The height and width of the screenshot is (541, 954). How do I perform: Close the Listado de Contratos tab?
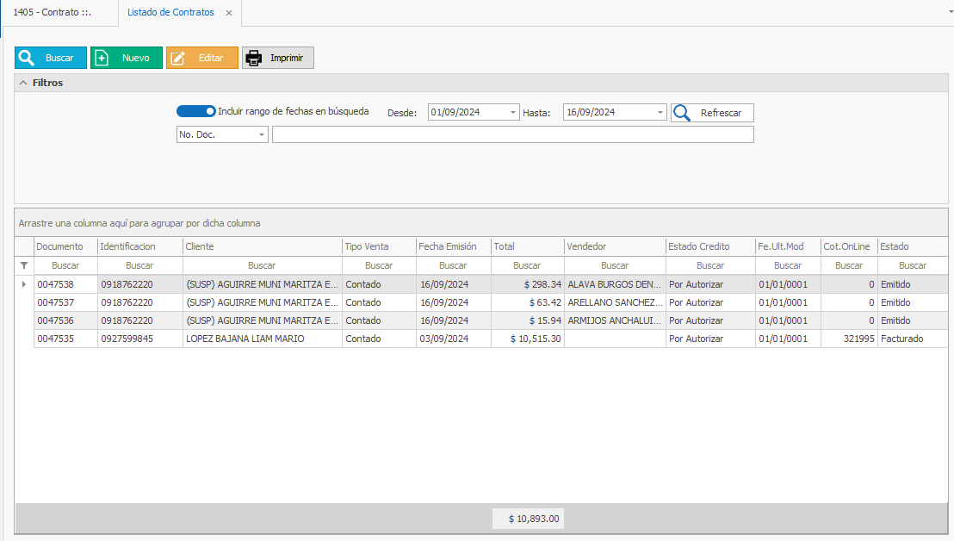(228, 13)
